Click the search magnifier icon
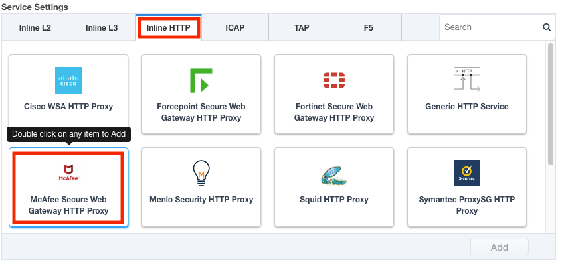The image size is (562, 266). click(547, 27)
